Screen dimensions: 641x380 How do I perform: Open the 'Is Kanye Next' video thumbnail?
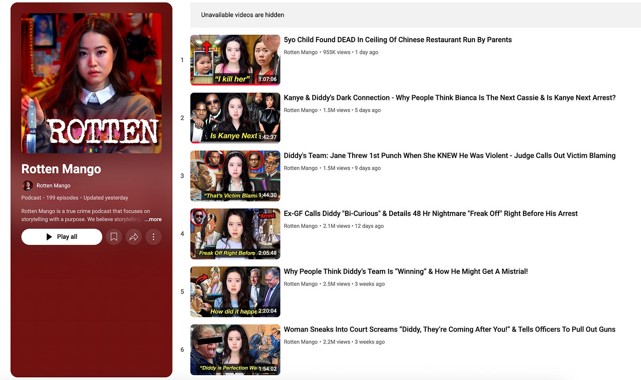pyautogui.click(x=235, y=118)
